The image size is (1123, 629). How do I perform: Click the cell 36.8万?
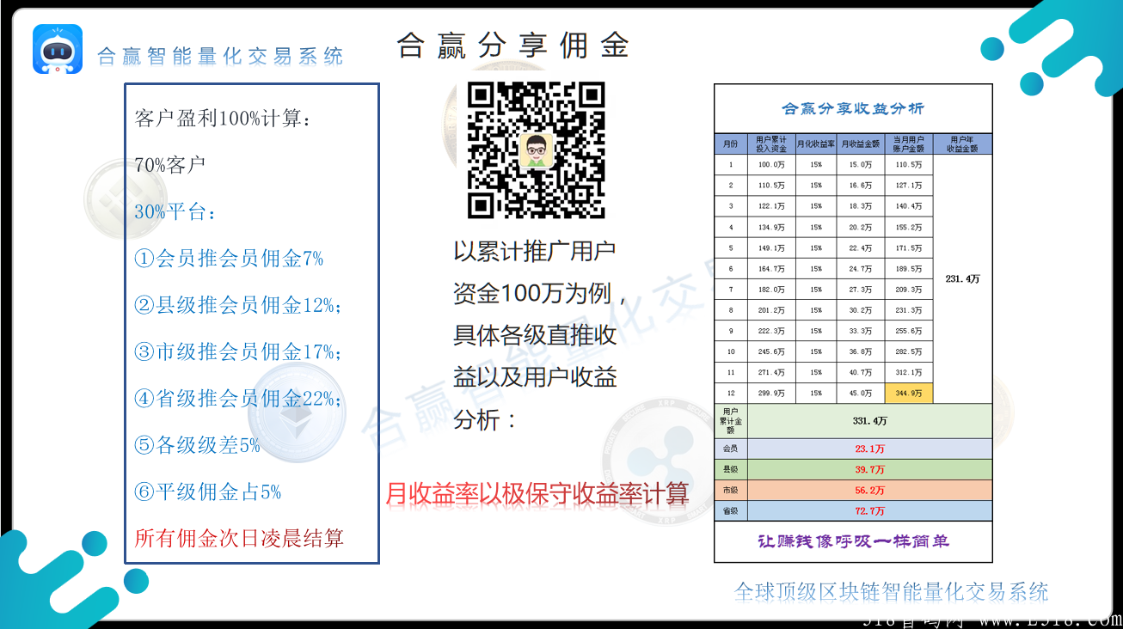861,351
